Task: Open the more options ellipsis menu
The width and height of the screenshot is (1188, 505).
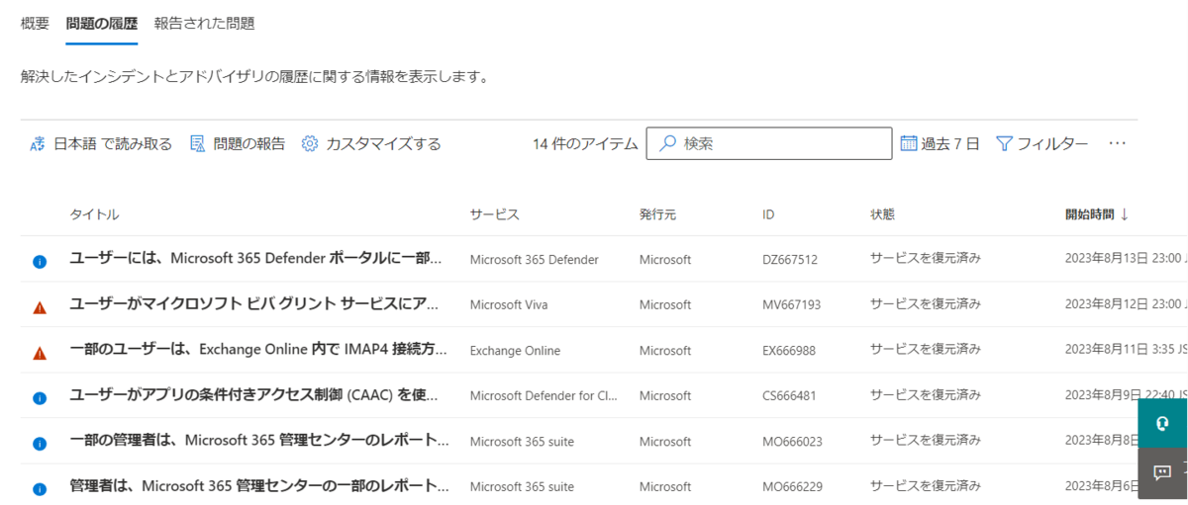Action: click(1118, 143)
